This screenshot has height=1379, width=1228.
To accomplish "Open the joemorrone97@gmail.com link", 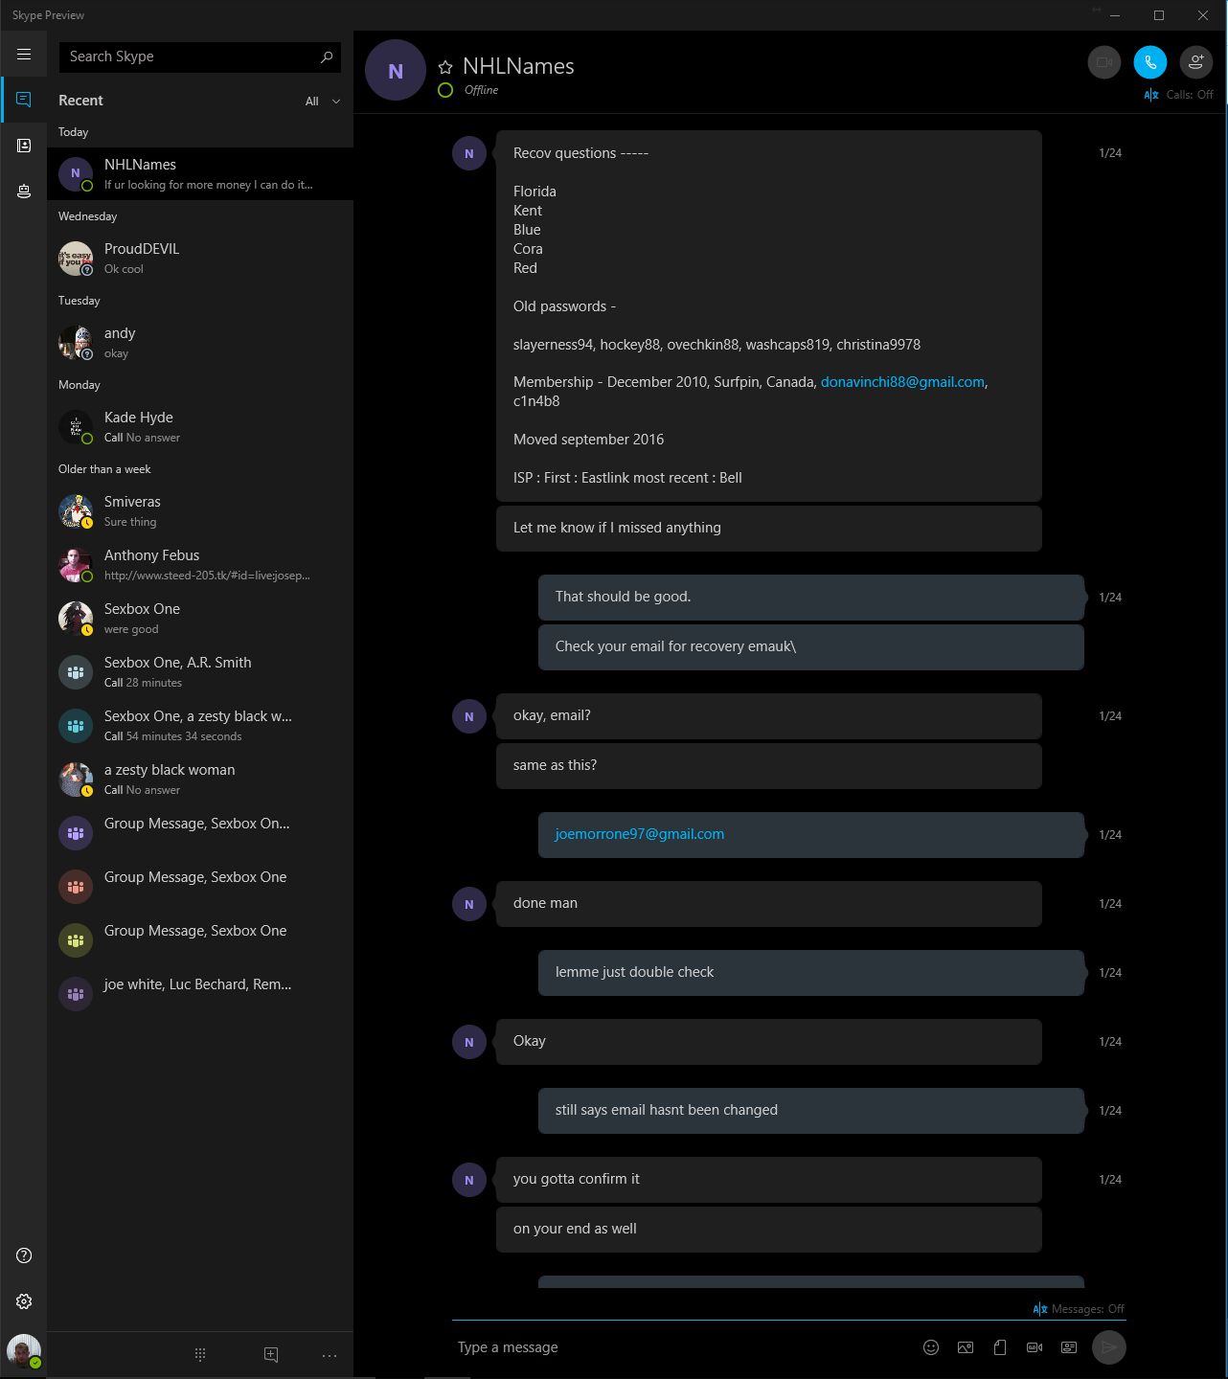I will (640, 834).
